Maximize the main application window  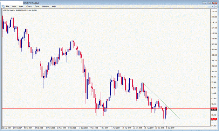pos(210,3)
